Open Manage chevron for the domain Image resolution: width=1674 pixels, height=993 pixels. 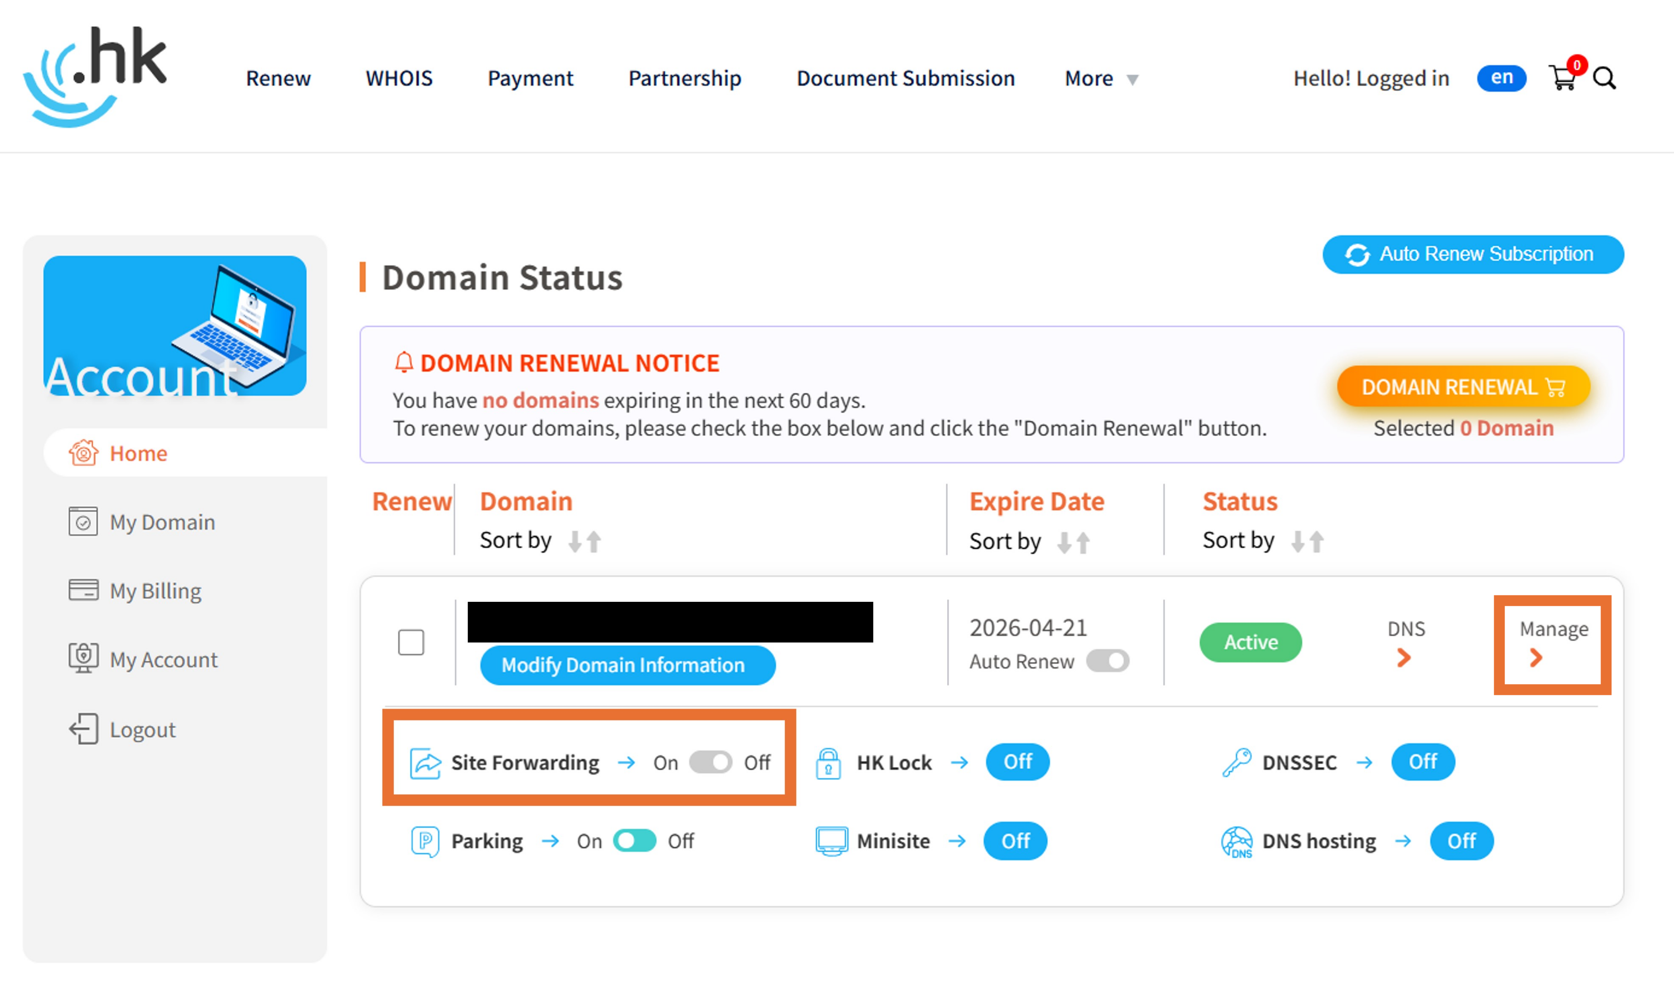[1536, 658]
